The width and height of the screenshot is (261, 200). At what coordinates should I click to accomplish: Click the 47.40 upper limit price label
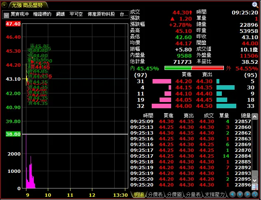[x=13, y=24]
